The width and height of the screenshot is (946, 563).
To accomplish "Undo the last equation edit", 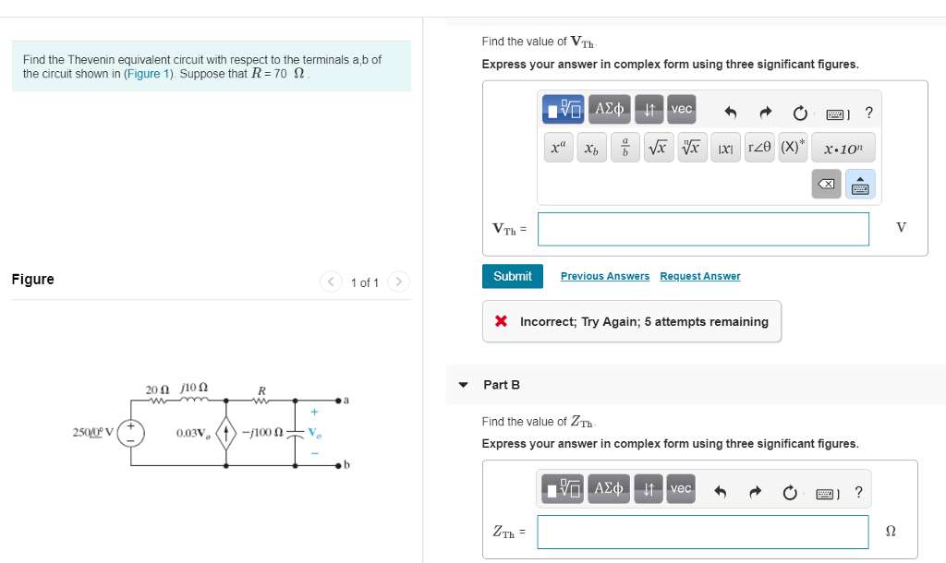I will (x=731, y=111).
